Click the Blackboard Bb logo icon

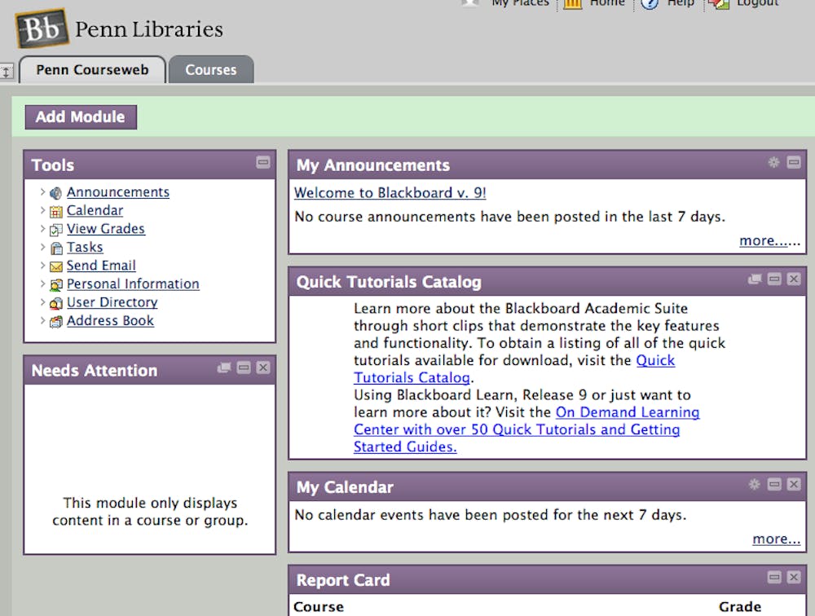pyautogui.click(x=42, y=29)
